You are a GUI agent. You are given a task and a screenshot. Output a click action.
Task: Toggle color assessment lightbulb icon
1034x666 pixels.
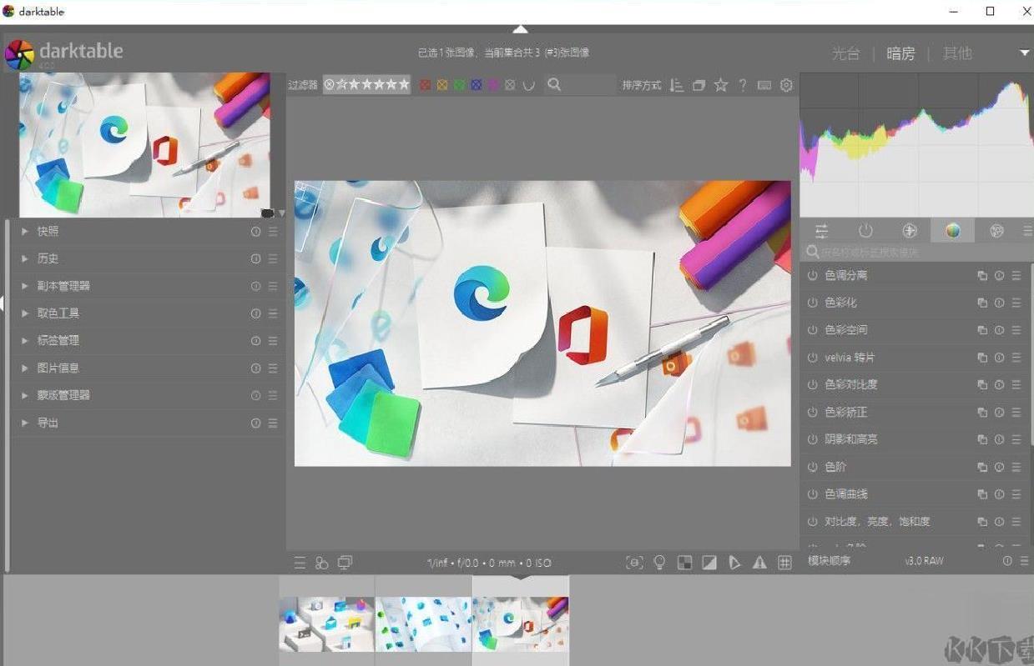pyautogui.click(x=659, y=563)
